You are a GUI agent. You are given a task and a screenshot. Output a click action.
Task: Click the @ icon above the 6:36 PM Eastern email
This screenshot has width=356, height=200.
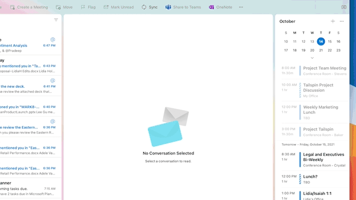(53, 121)
